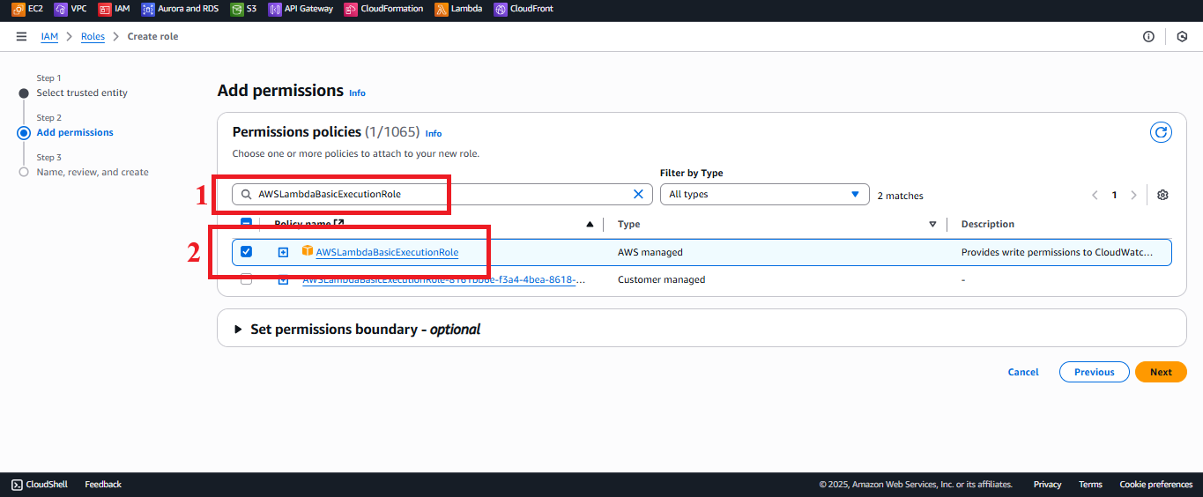Screen dimensions: 1203x497
Task: Click the Next button
Action: 1161,372
